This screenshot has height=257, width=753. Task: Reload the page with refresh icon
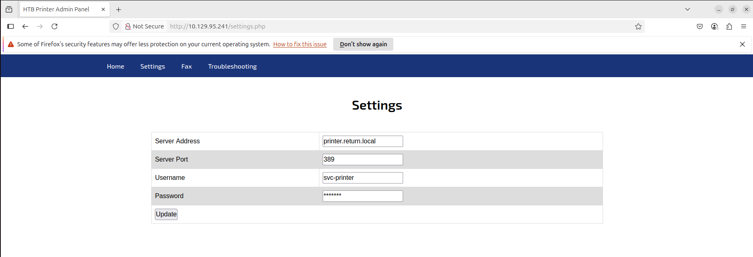point(54,26)
